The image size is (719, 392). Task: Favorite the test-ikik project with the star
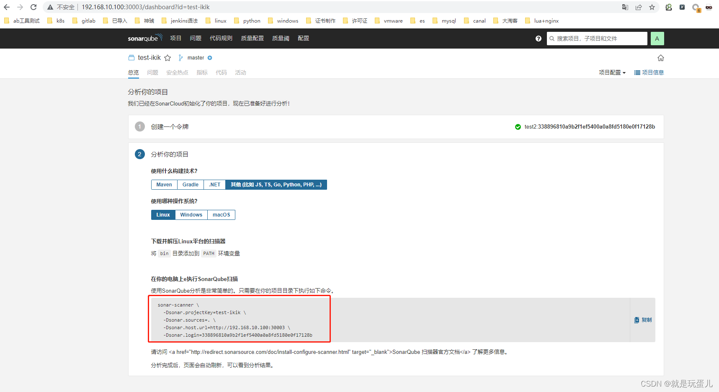pyautogui.click(x=168, y=58)
